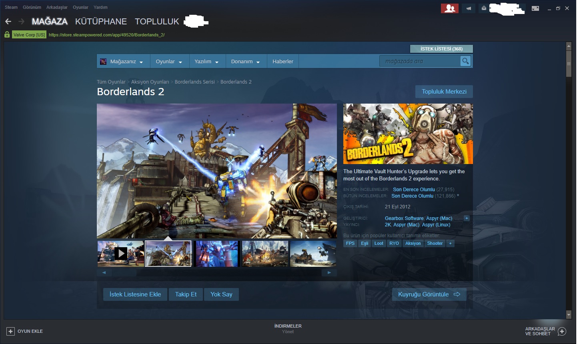Go to the KÜTÜPHANE section
The width and height of the screenshot is (577, 344).
point(101,22)
